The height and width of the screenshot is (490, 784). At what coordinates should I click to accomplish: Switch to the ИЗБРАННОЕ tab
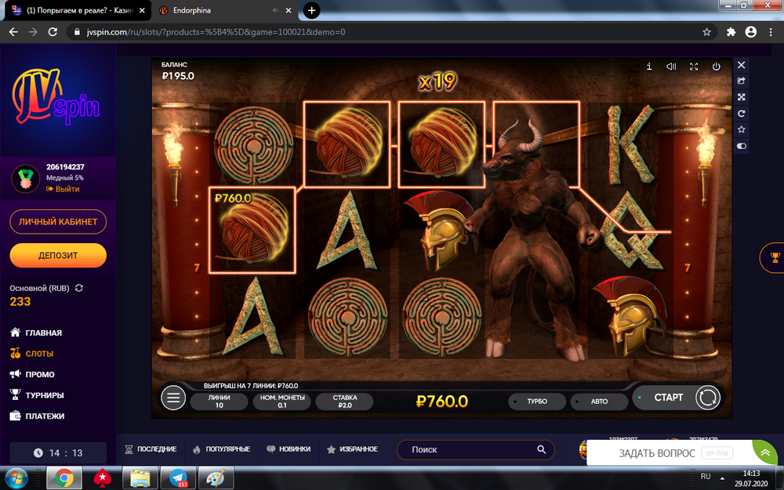(x=352, y=449)
